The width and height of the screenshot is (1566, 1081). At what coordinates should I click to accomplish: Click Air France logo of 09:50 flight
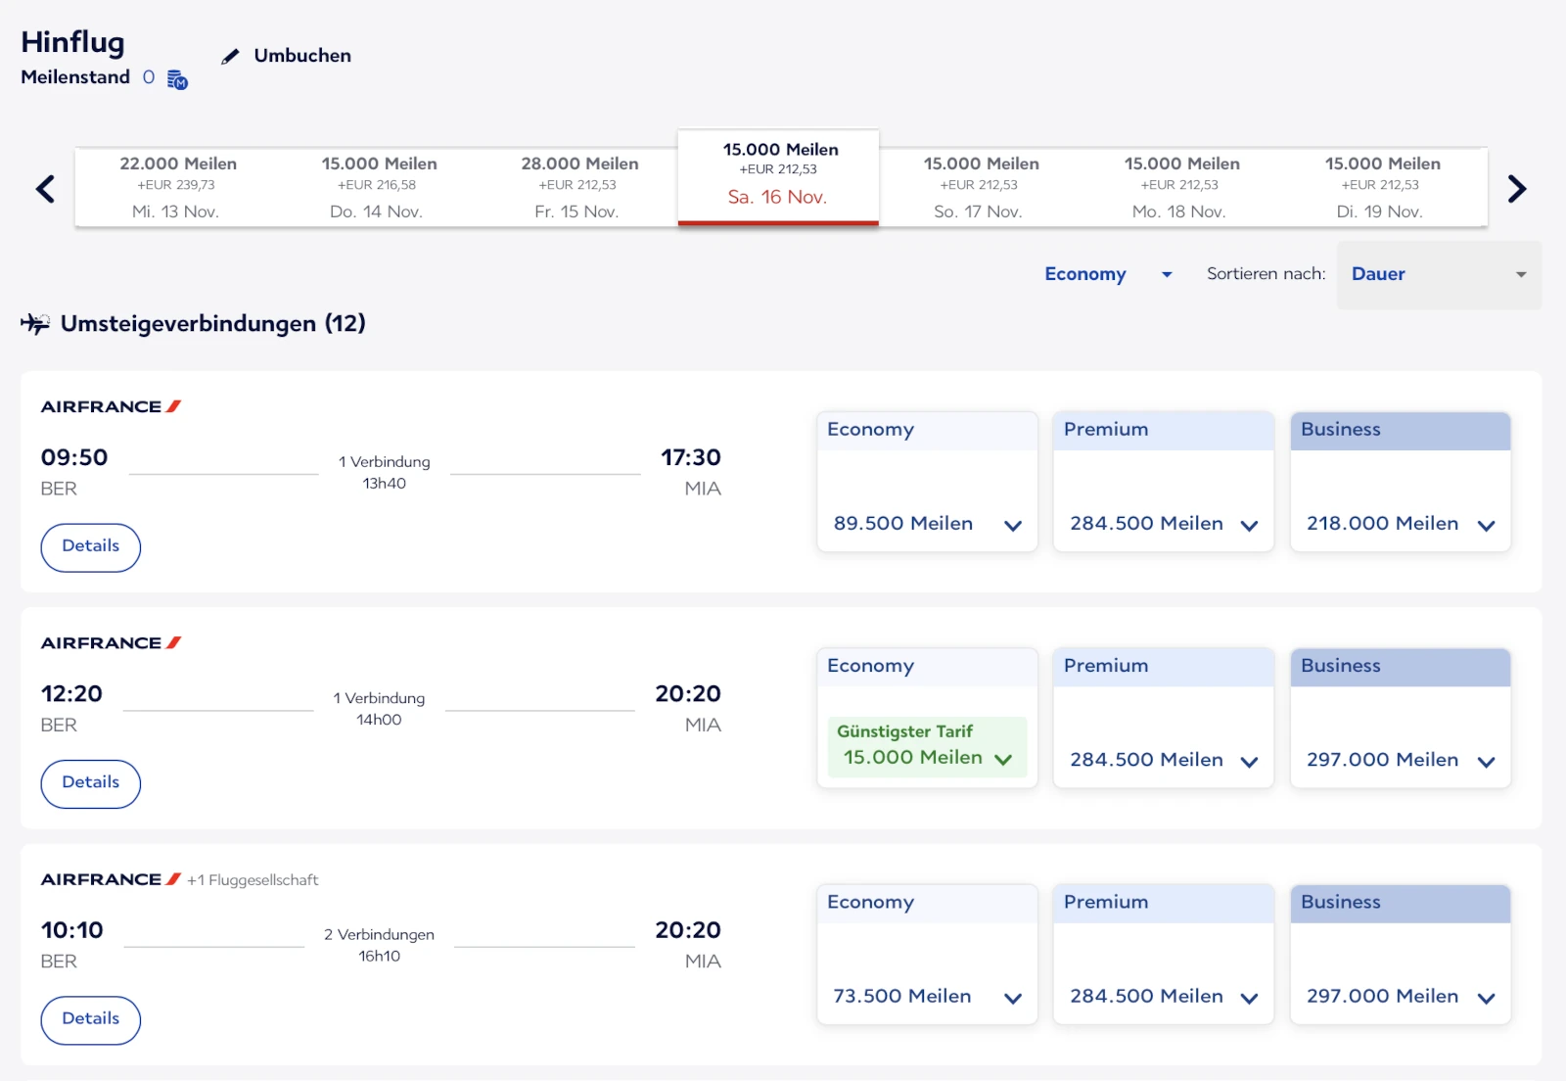[x=111, y=406]
